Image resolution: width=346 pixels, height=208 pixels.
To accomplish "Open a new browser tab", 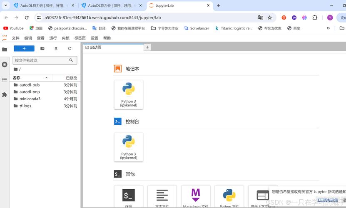I will 219,5.
